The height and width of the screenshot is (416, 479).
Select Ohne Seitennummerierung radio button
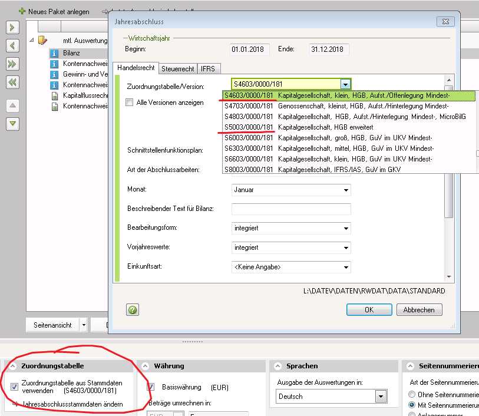tap(412, 394)
